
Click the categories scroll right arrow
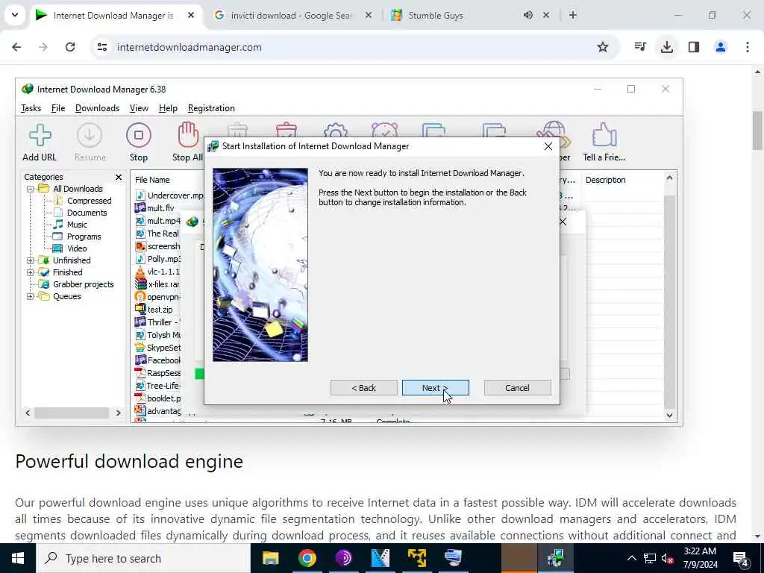[x=118, y=413]
